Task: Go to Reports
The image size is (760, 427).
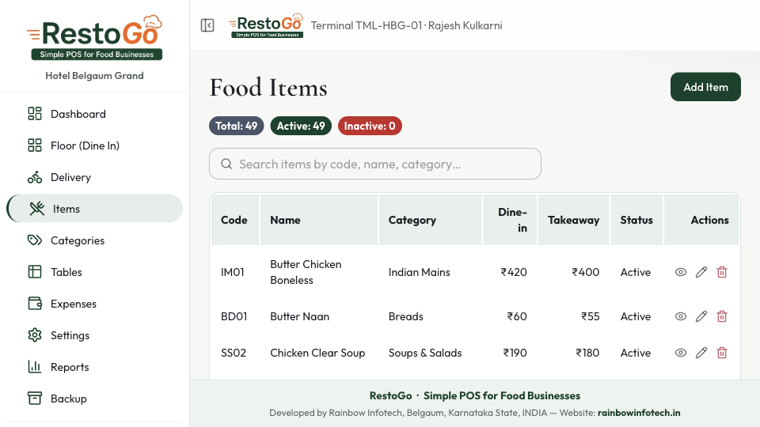Action: coord(94,366)
